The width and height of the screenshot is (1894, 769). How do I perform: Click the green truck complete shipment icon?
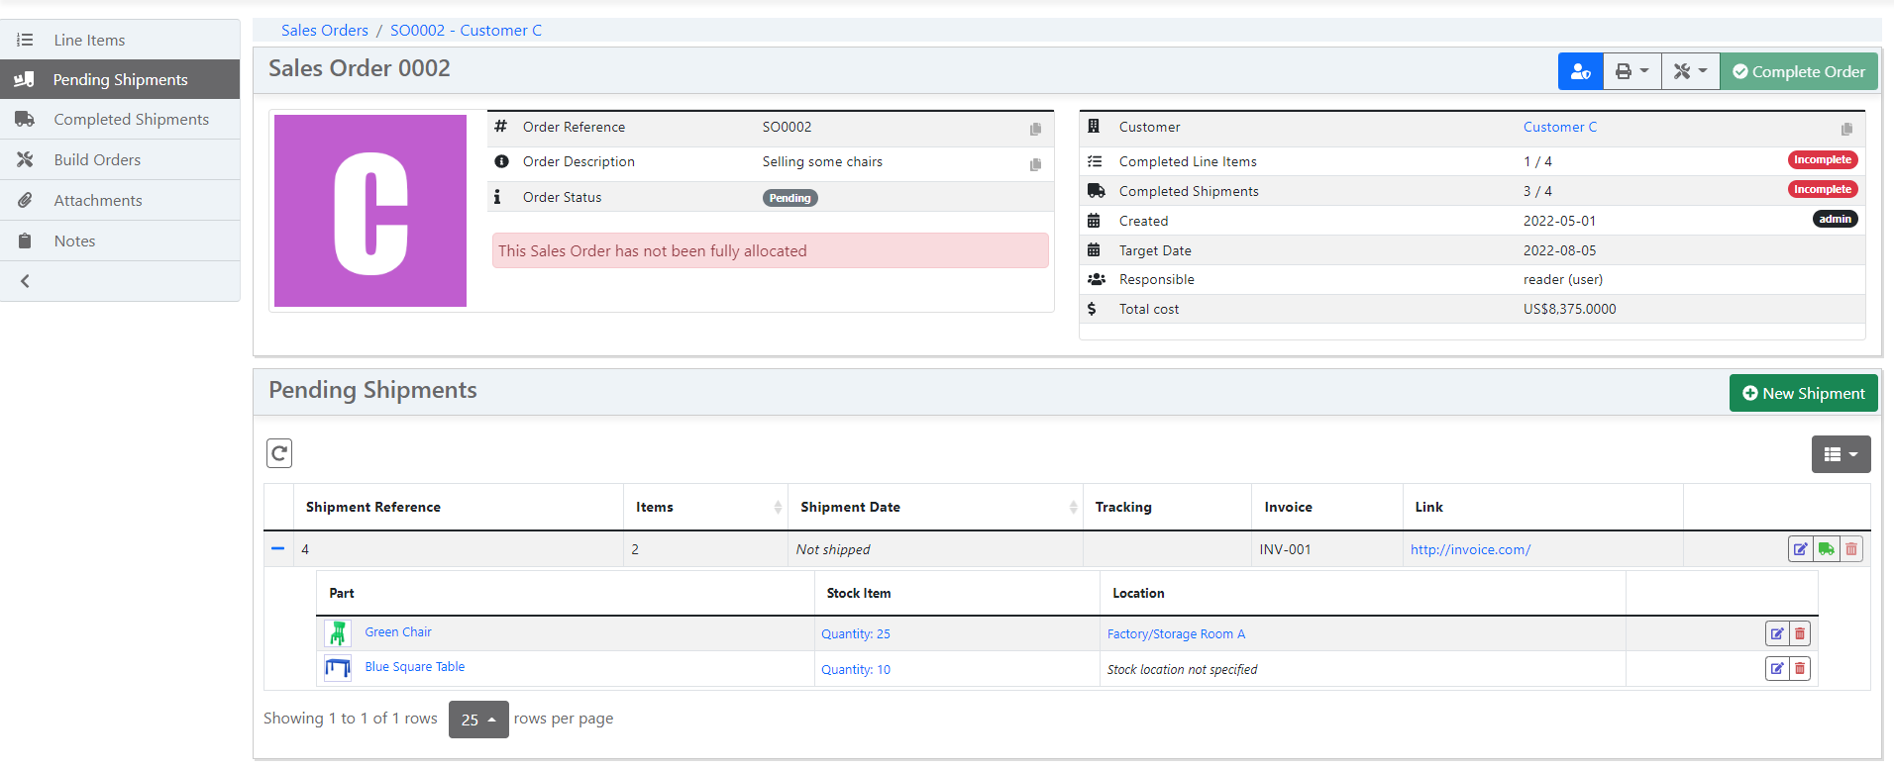[x=1826, y=549]
